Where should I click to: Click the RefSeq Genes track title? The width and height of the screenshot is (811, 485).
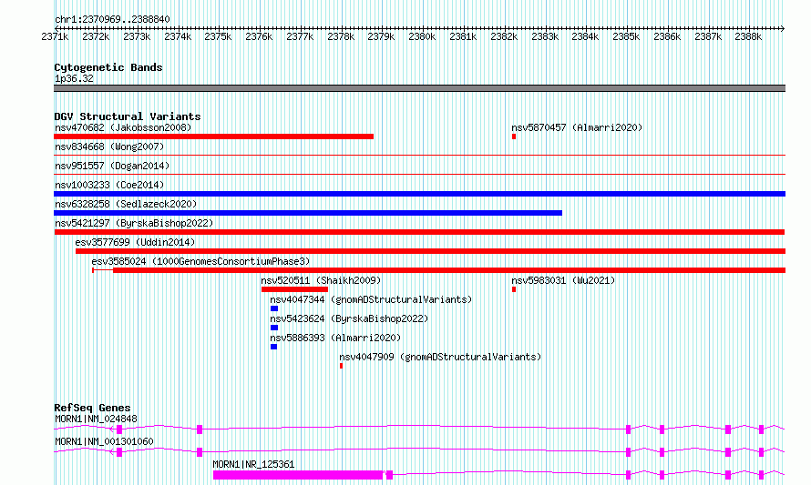(92, 408)
